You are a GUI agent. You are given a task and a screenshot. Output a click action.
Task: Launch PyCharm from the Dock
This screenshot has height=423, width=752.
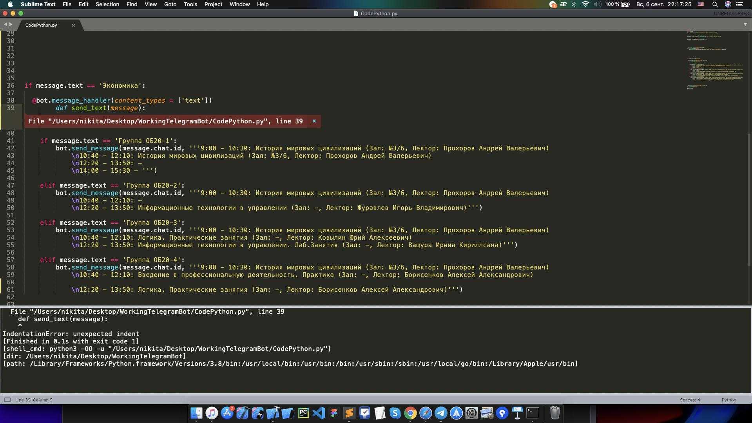pyautogui.click(x=303, y=413)
